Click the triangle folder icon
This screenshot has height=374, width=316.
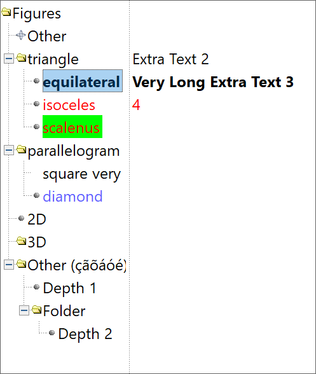pos(21,58)
